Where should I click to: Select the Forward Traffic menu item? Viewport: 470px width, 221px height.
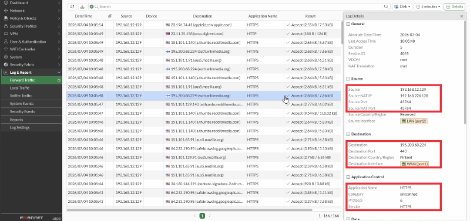click(x=31, y=80)
